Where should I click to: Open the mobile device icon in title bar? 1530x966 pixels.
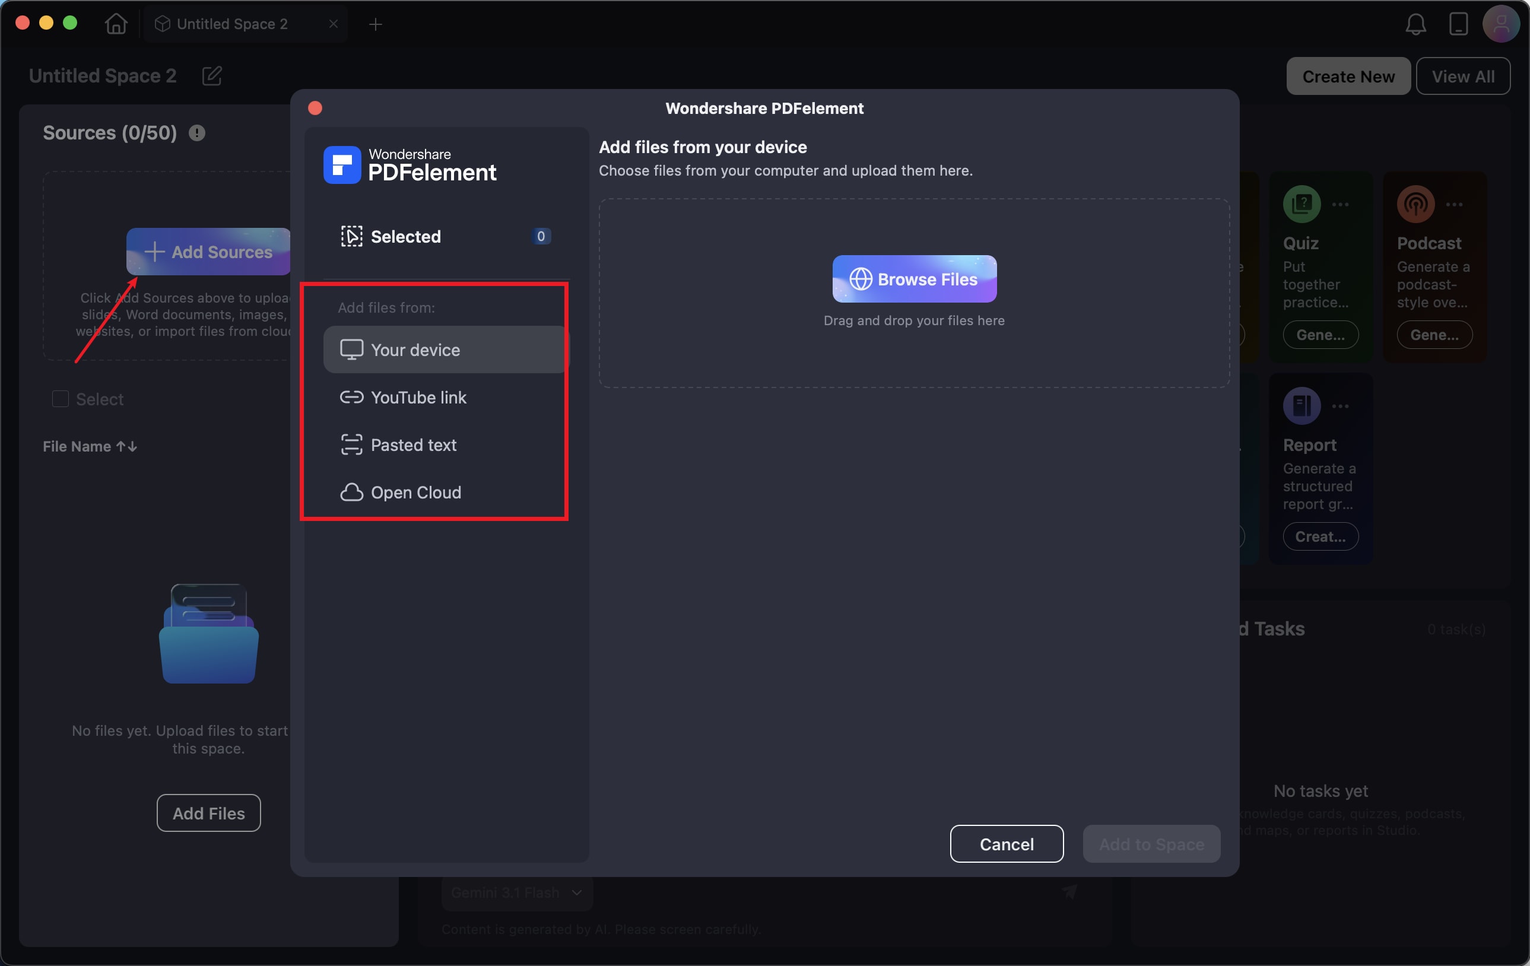[x=1458, y=24]
